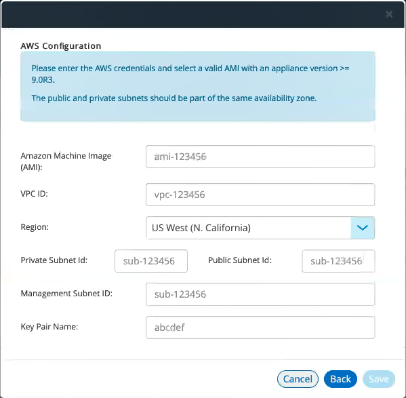Select the Private Subnet Id input
The image size is (406, 398).
pyautogui.click(x=151, y=261)
